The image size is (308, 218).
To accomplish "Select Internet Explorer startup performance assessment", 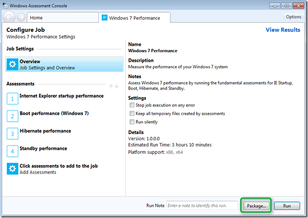I will pos(62,96).
